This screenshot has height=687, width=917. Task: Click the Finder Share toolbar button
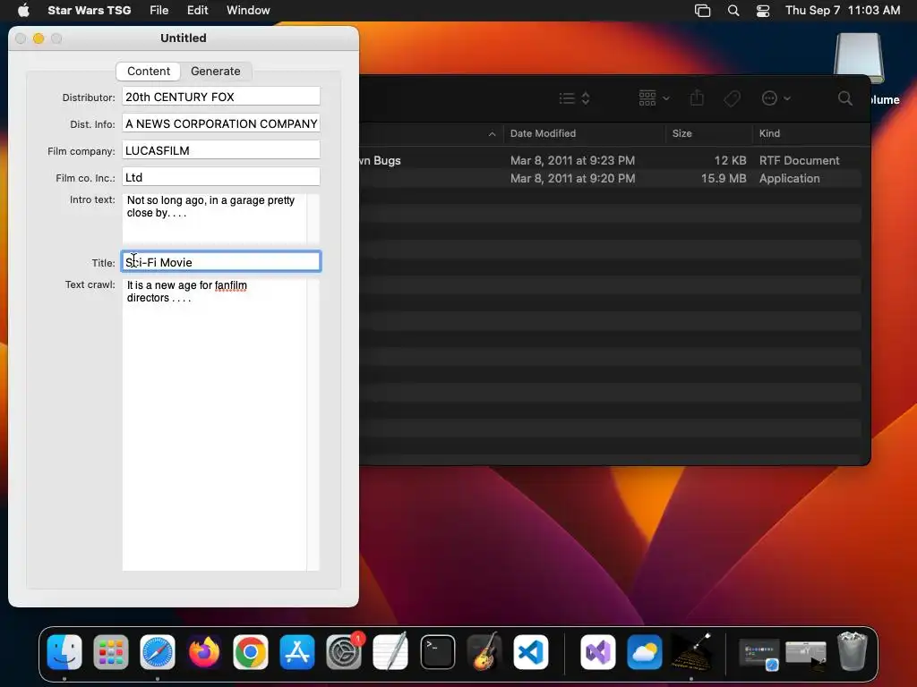tap(697, 98)
